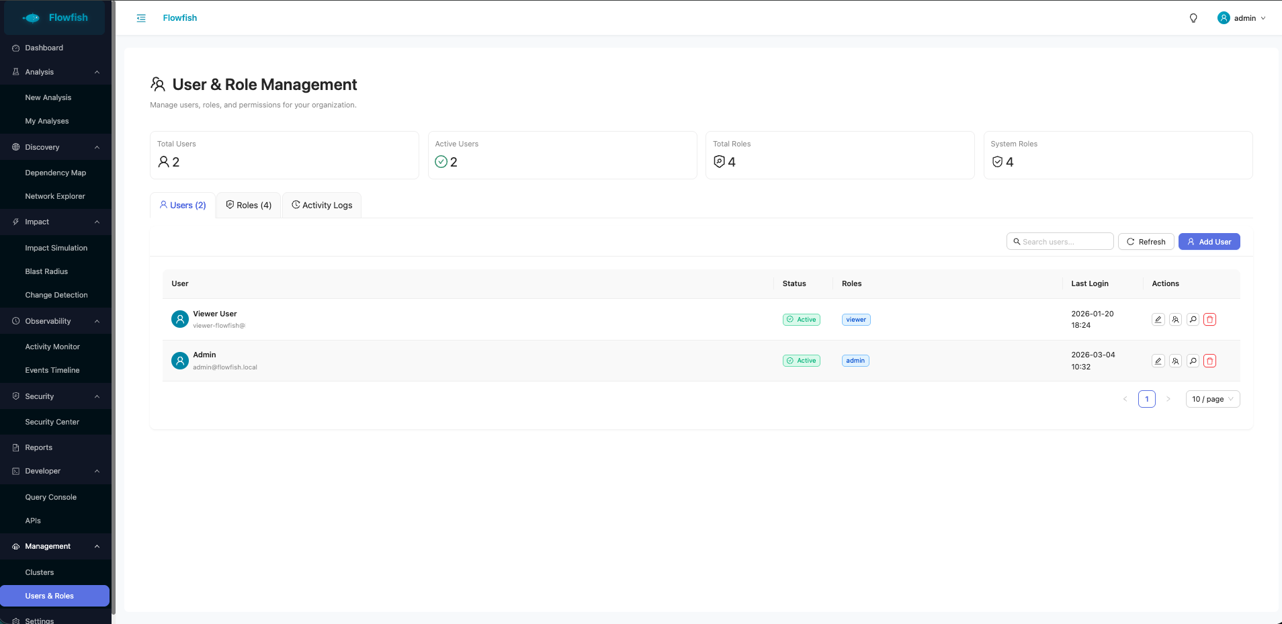Click Active status badge for Admin
1282x624 pixels.
point(802,361)
